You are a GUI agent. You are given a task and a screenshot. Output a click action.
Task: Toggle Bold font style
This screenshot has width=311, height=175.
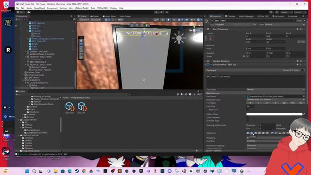pos(250,103)
